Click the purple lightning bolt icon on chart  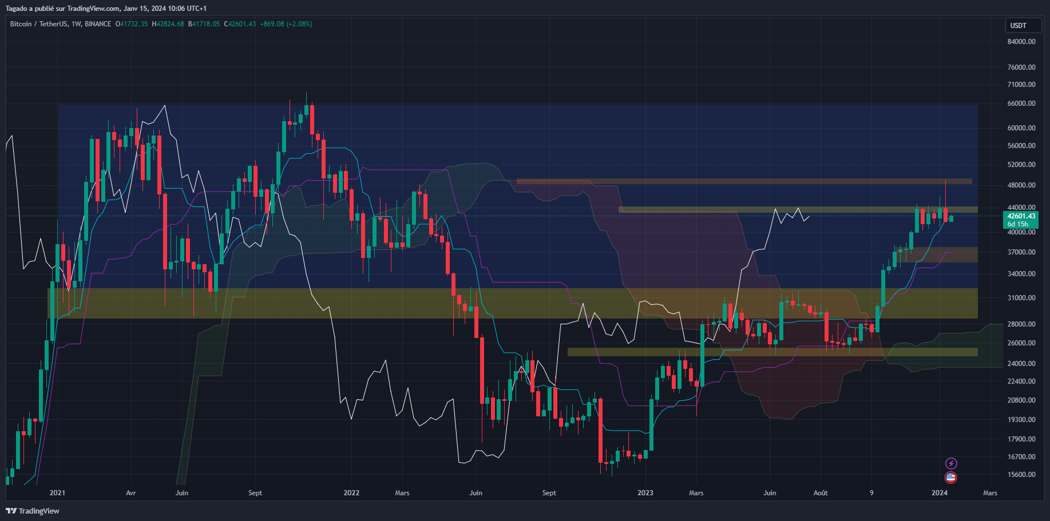(x=950, y=463)
